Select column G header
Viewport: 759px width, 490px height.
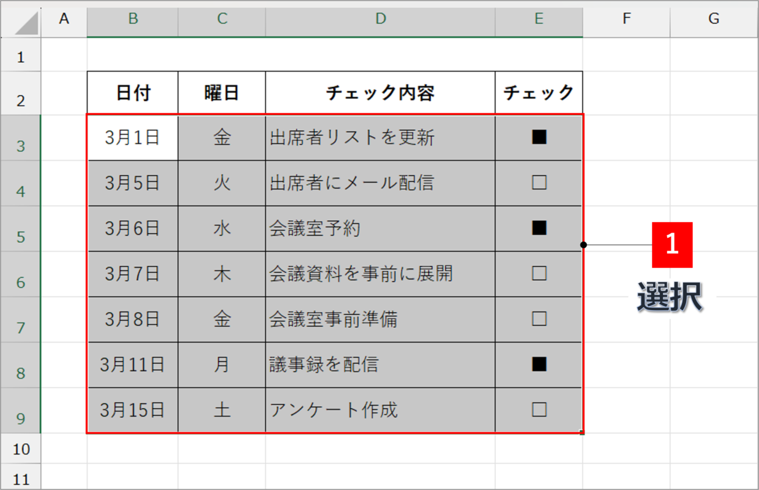(x=714, y=20)
